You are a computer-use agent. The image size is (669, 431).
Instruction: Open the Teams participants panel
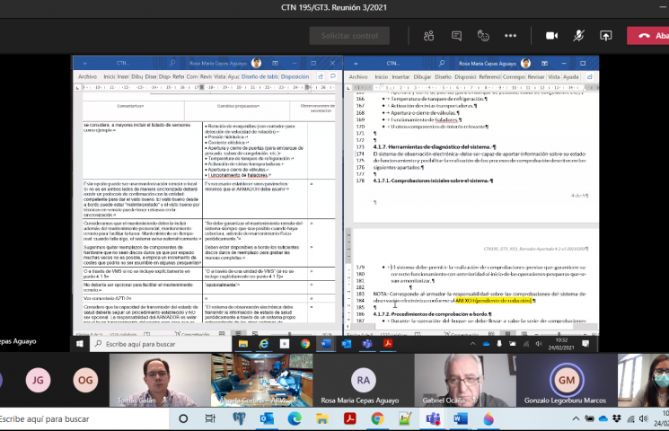click(429, 36)
